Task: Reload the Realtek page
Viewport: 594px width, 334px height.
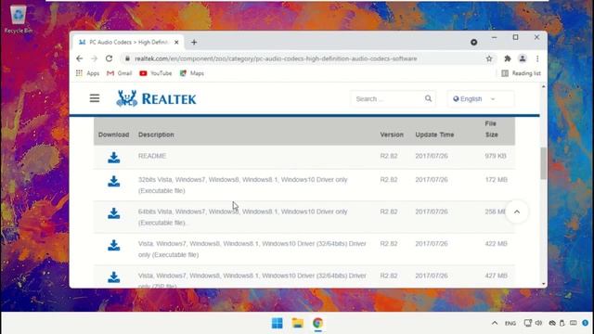Action: point(110,58)
